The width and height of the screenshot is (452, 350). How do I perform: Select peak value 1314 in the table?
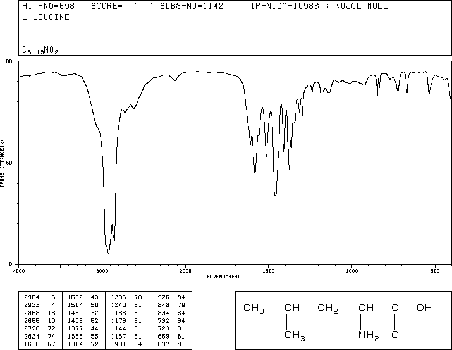[x=75, y=344]
